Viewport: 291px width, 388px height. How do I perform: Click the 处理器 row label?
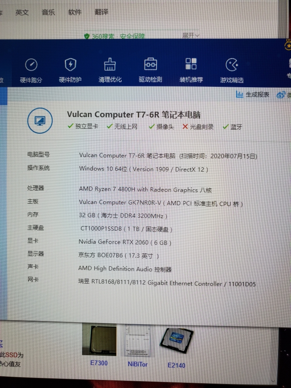click(x=36, y=188)
